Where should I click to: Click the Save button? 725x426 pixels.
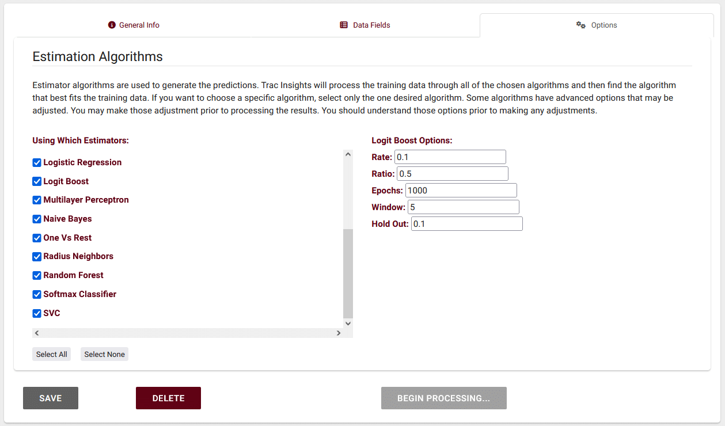coord(51,398)
